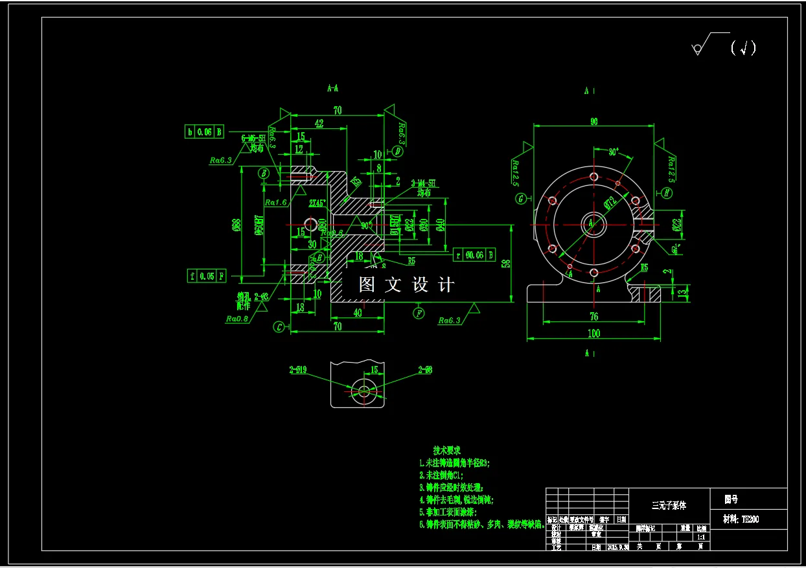Select the datum F reference symbol
Screen dimensions: 806x568
419,313
